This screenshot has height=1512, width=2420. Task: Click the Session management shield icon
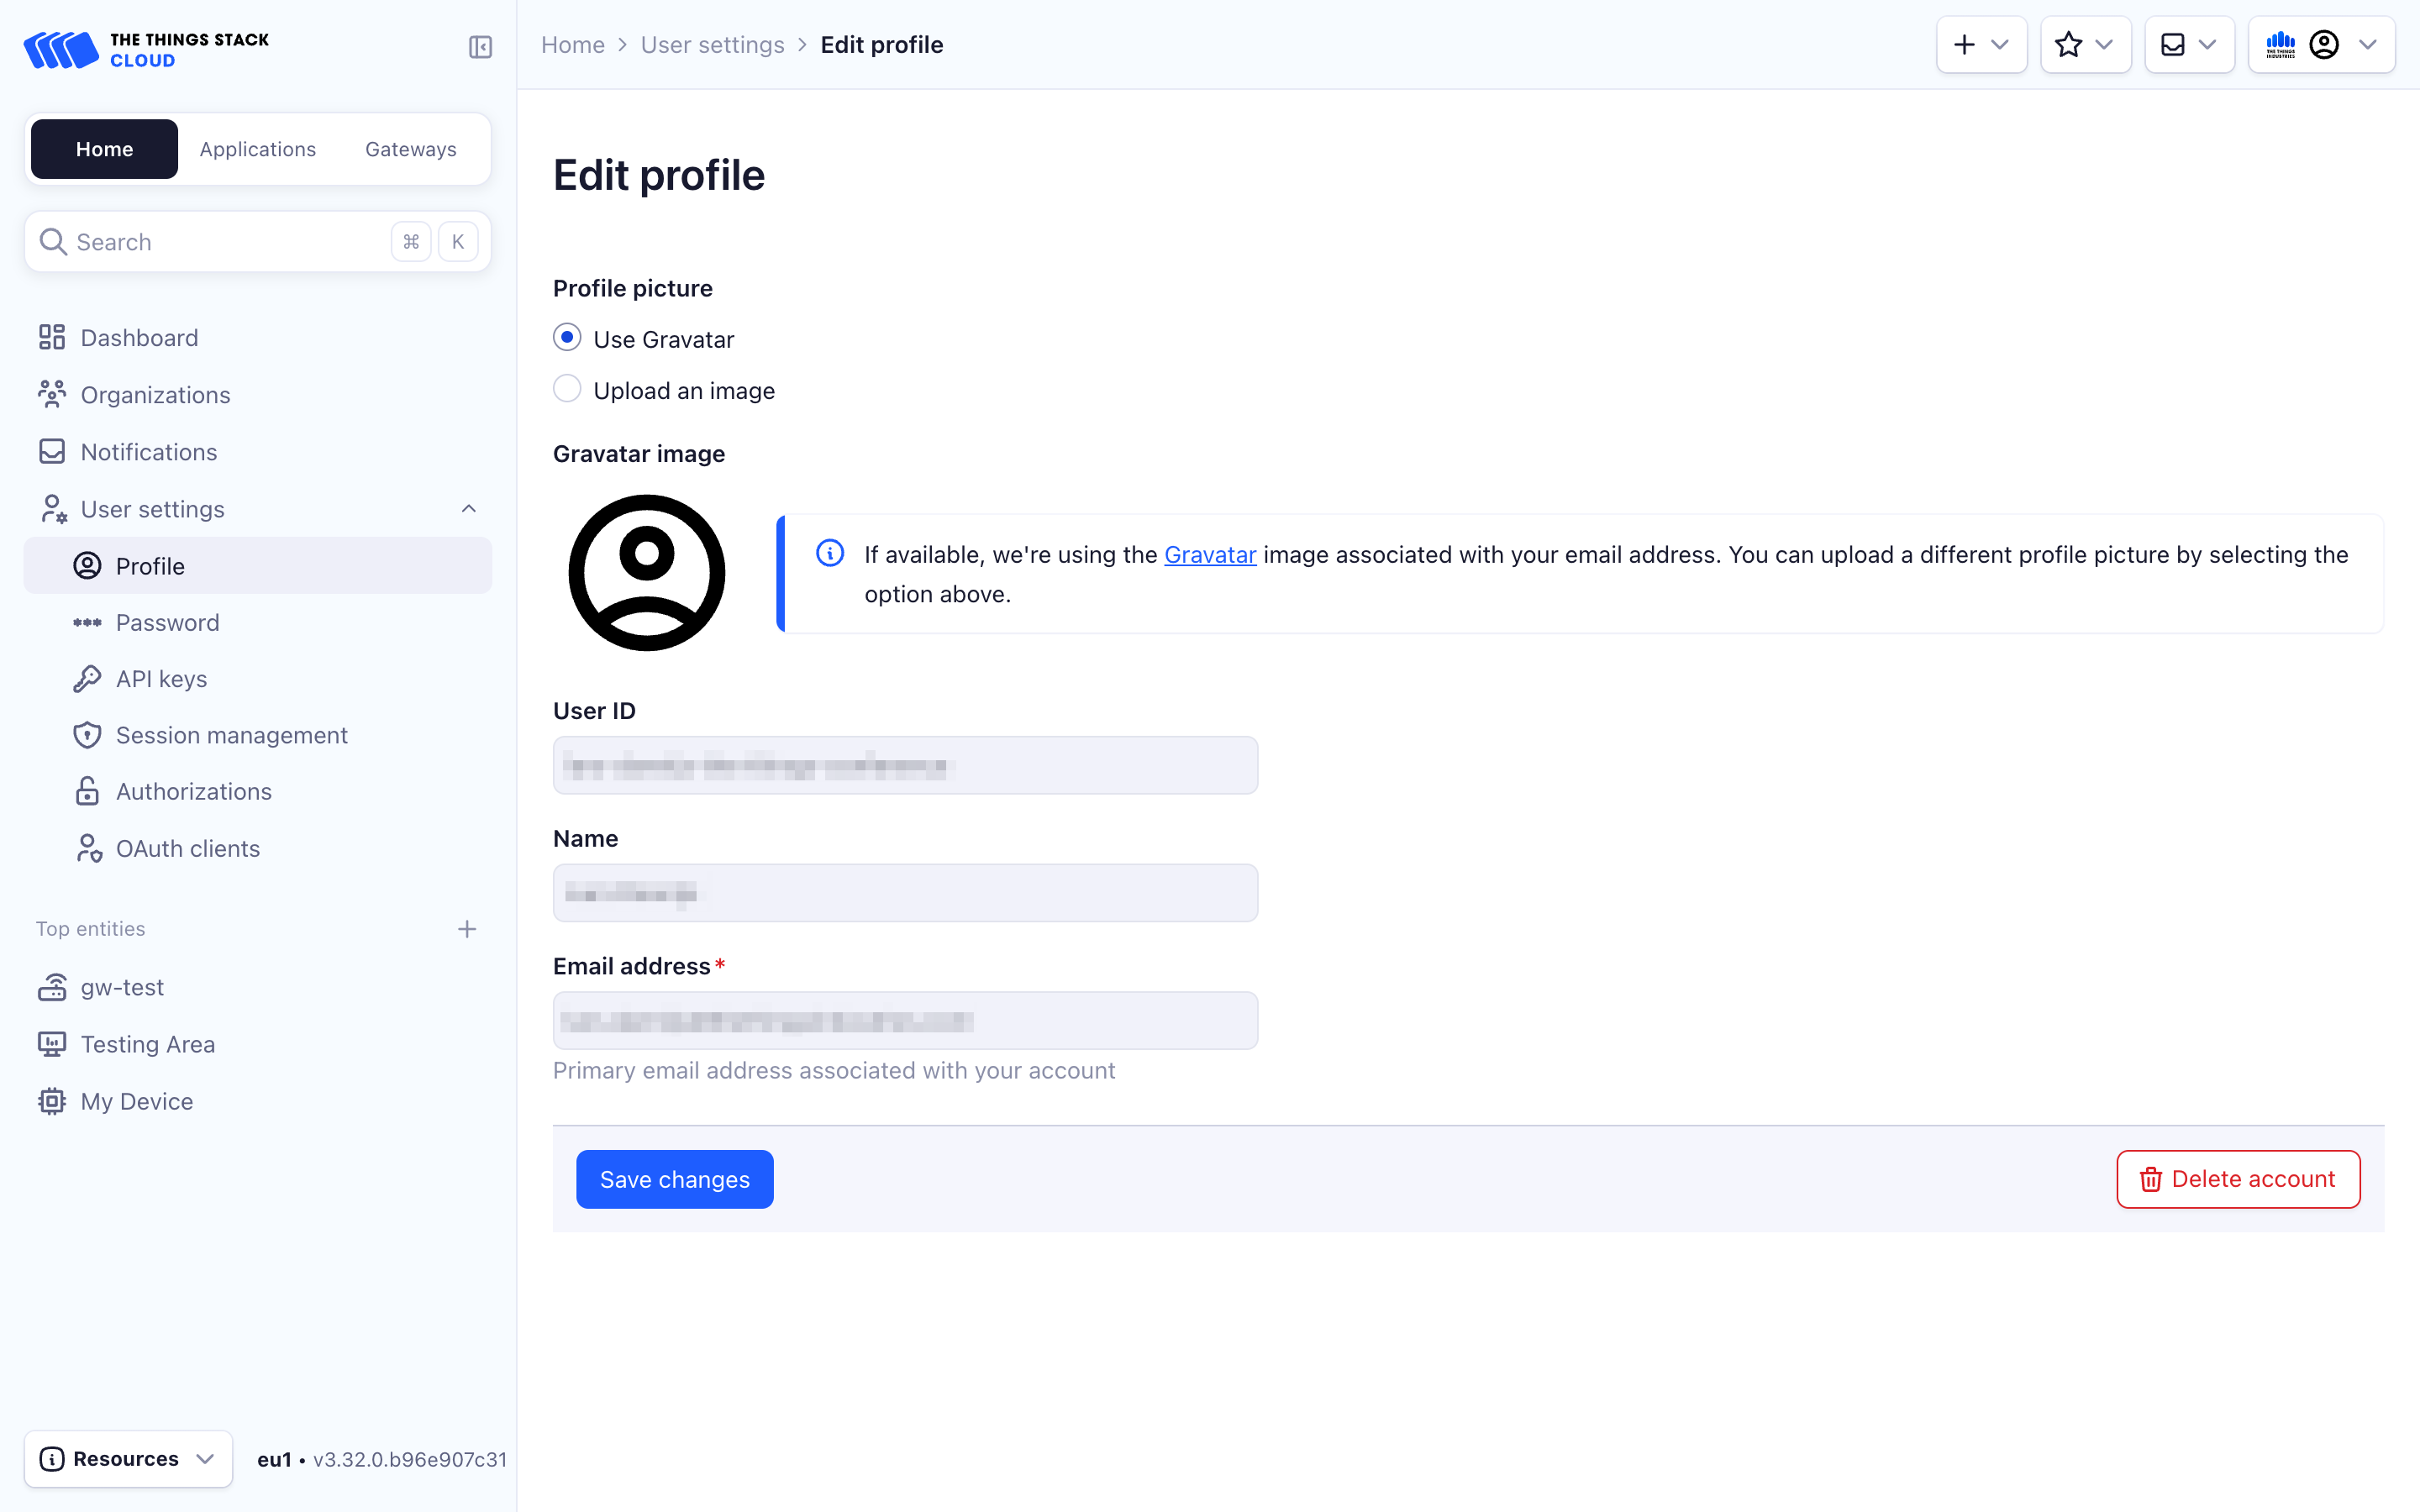pos(87,735)
